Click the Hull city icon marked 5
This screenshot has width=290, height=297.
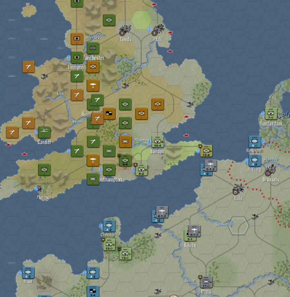coord(158,29)
